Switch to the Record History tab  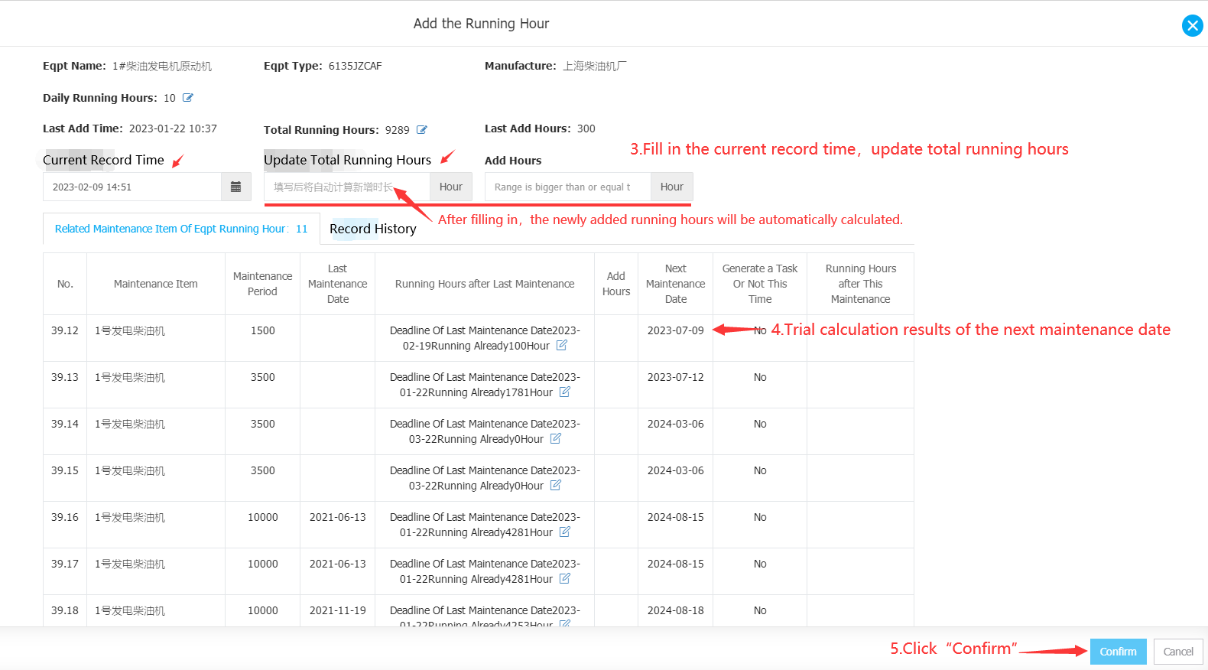(373, 229)
